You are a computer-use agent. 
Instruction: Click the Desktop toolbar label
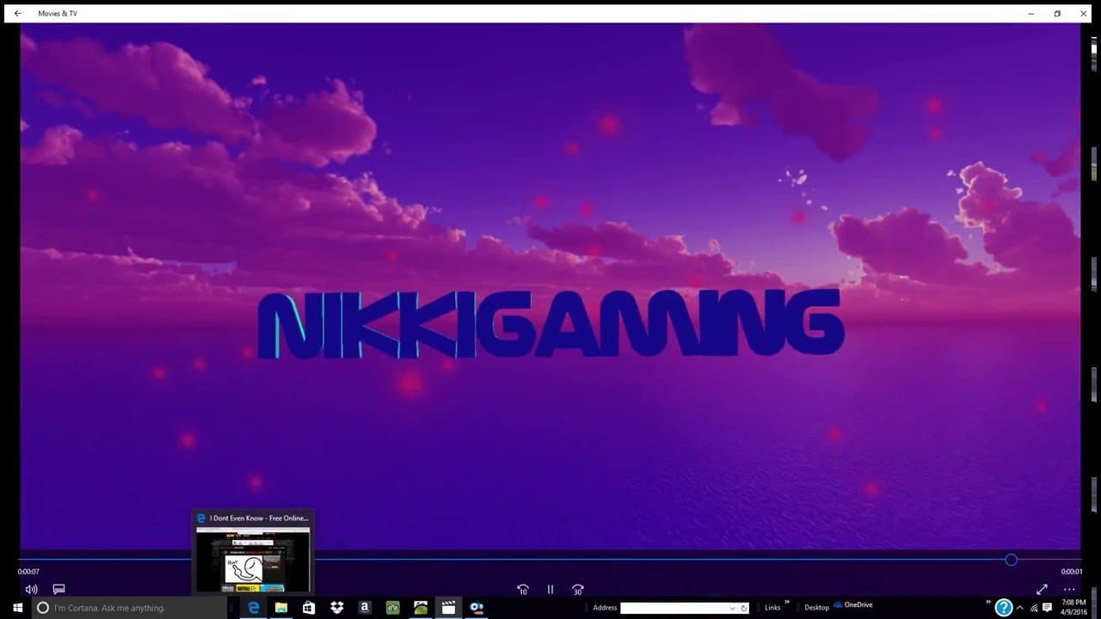click(816, 608)
